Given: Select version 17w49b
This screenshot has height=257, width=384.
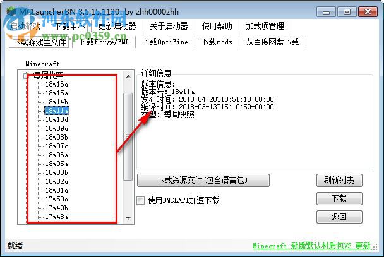Looking at the screenshot, I should pos(57,208).
